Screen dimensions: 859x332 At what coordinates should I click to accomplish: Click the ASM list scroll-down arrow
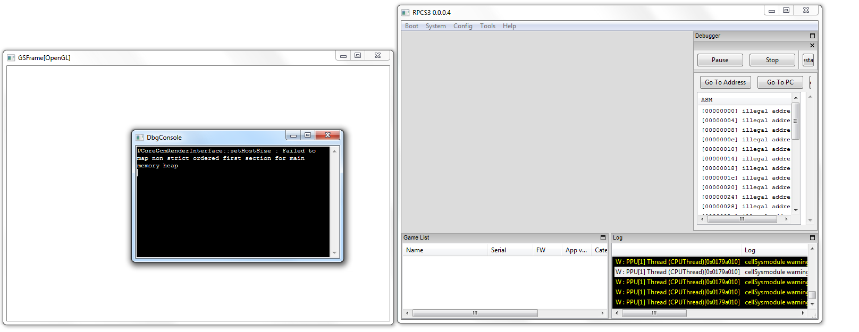pos(796,210)
